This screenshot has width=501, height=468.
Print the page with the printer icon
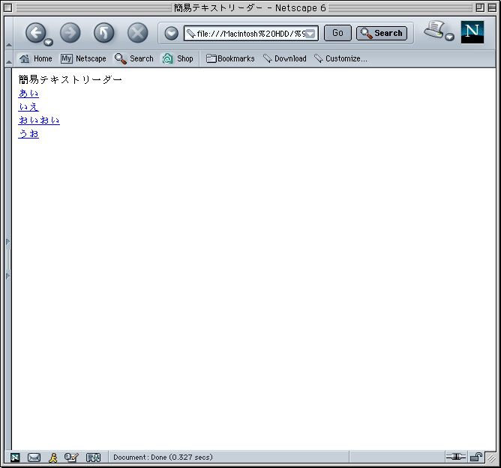click(x=434, y=30)
